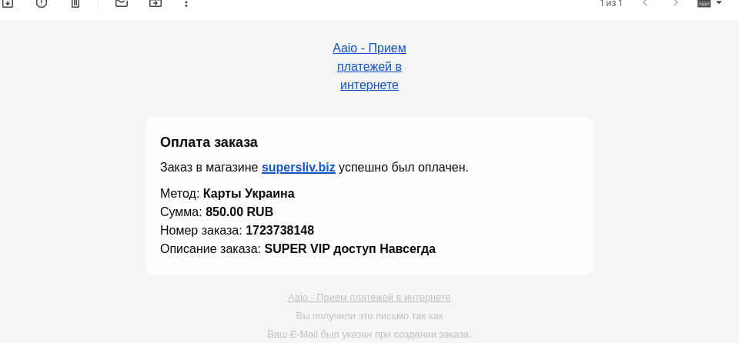Go to the newer message arrow
The image size is (739, 343).
(645, 3)
